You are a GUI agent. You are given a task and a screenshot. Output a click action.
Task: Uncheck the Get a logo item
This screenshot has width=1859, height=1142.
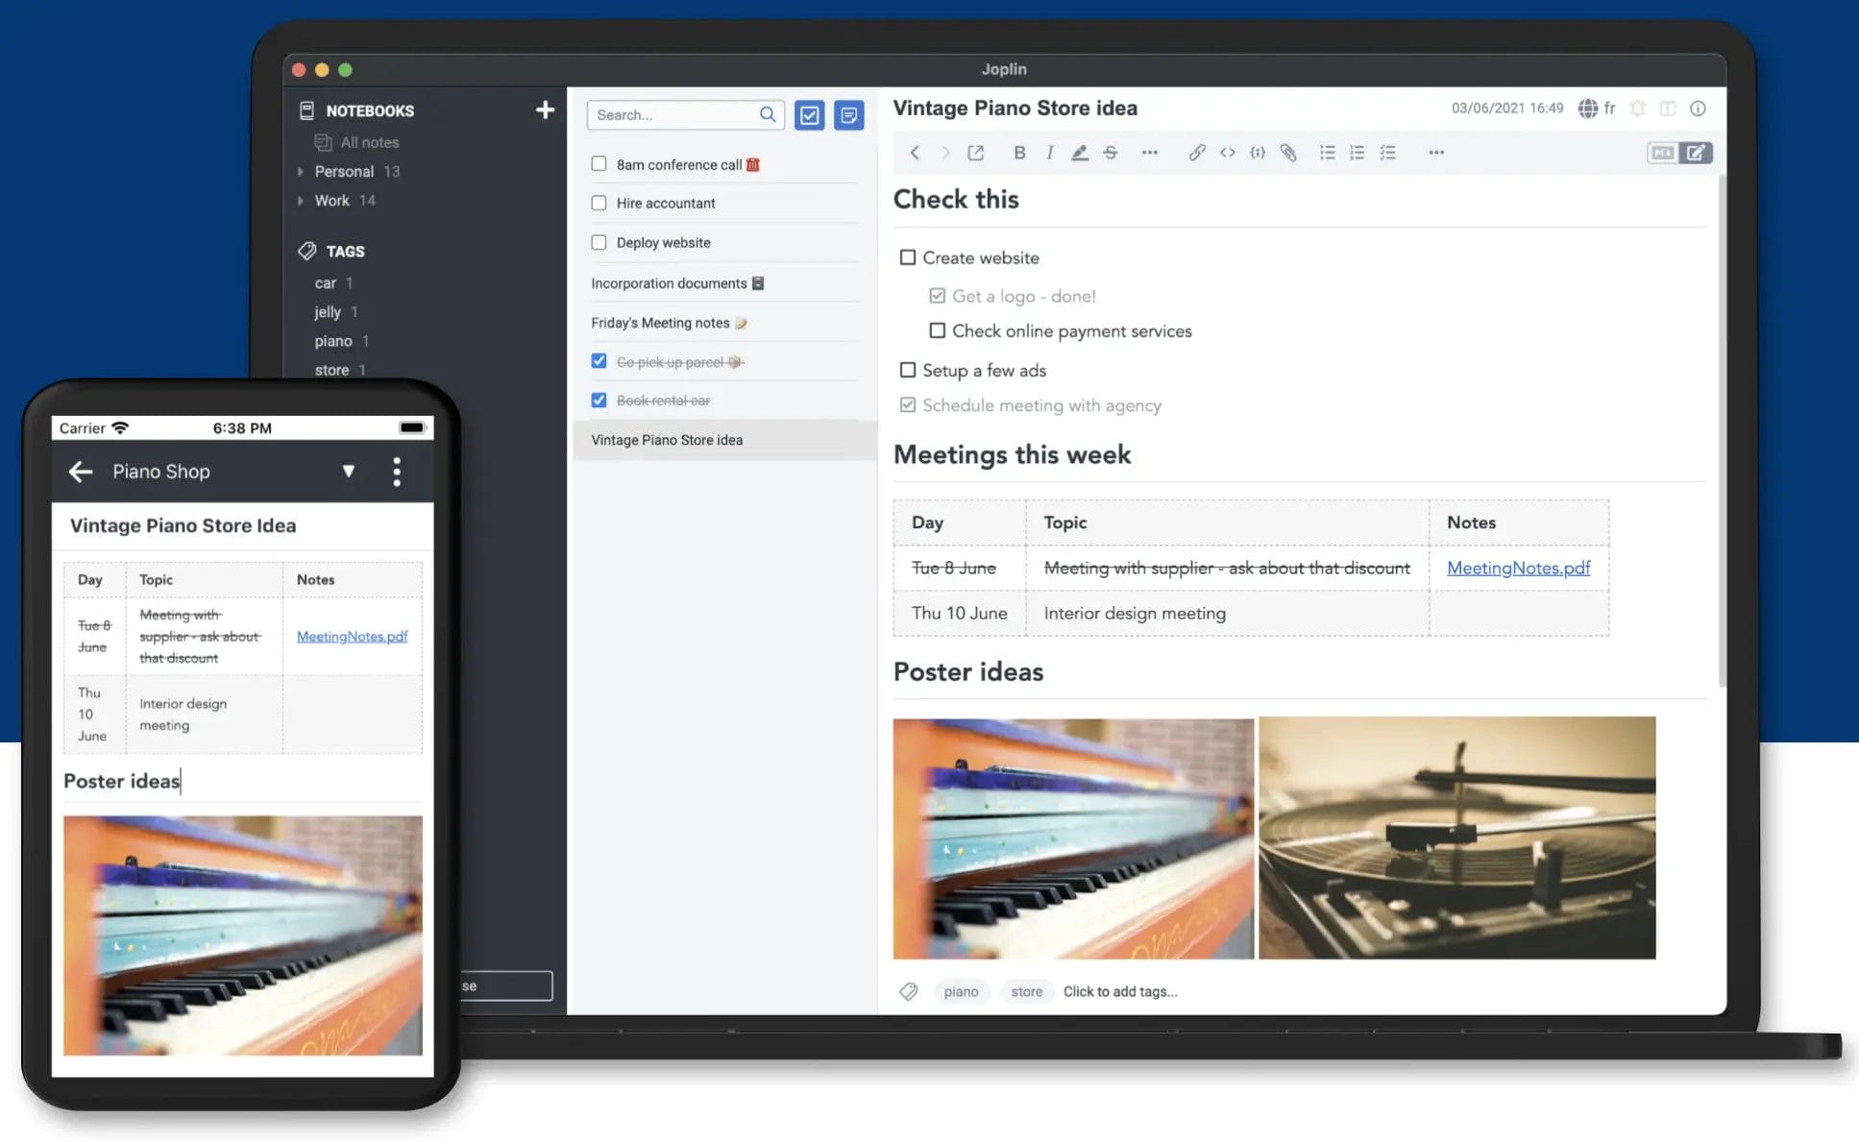click(x=938, y=295)
